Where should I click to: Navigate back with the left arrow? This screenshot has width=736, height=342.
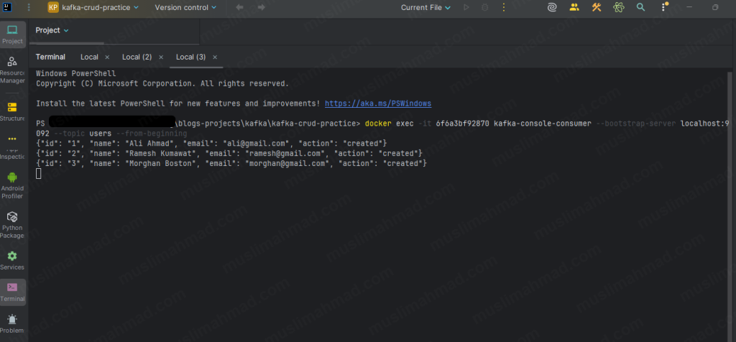coord(239,7)
